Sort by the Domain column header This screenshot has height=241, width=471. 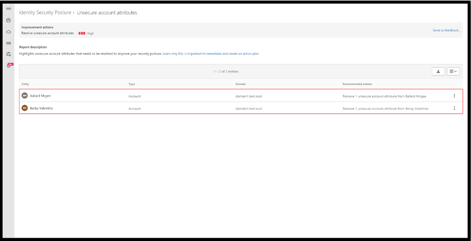click(x=240, y=84)
